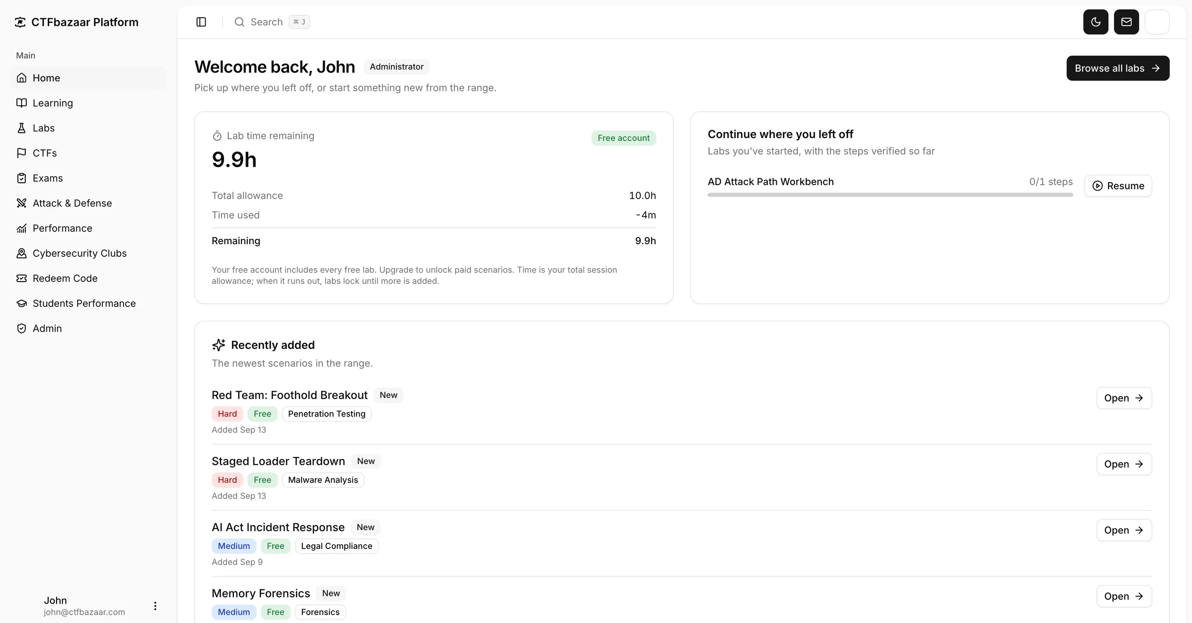Viewport: 1192px width, 623px height.
Task: Click the Students Performance graduation cap icon
Action: (x=21, y=303)
